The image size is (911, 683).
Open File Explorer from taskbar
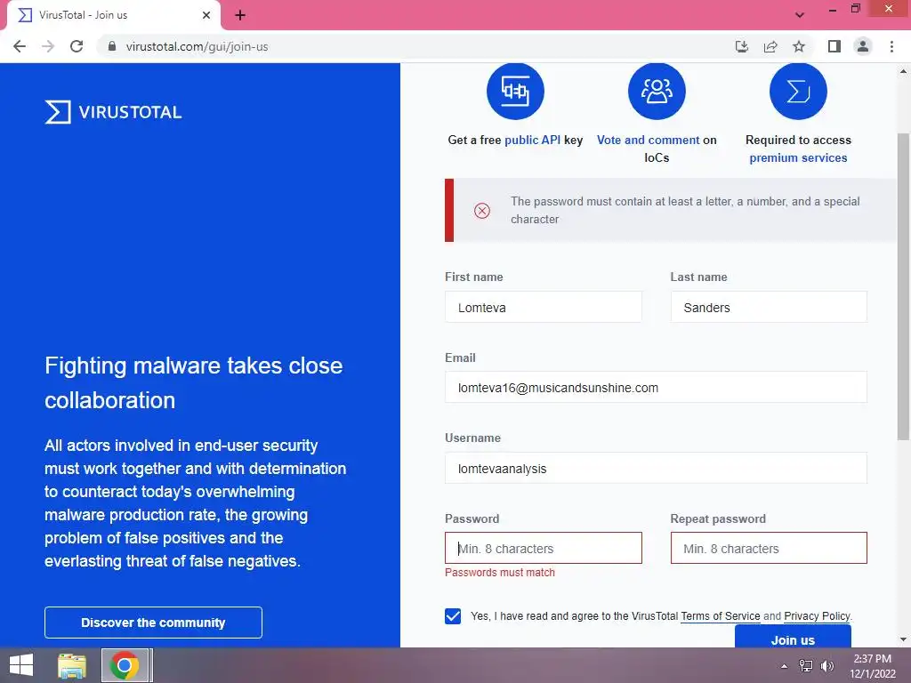pos(72,665)
